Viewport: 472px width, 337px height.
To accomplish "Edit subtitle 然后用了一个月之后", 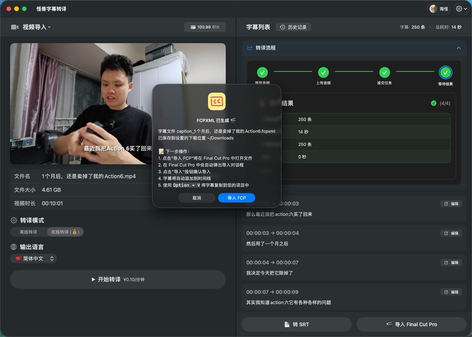I will (451, 233).
